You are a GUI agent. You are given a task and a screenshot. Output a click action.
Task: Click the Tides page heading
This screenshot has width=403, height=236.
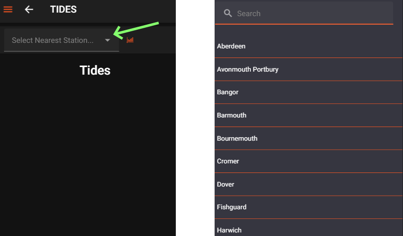[x=95, y=70]
